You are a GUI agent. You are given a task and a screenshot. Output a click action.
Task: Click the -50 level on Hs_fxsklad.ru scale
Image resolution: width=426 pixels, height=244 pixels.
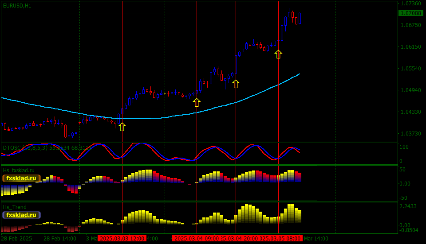click(x=403, y=198)
